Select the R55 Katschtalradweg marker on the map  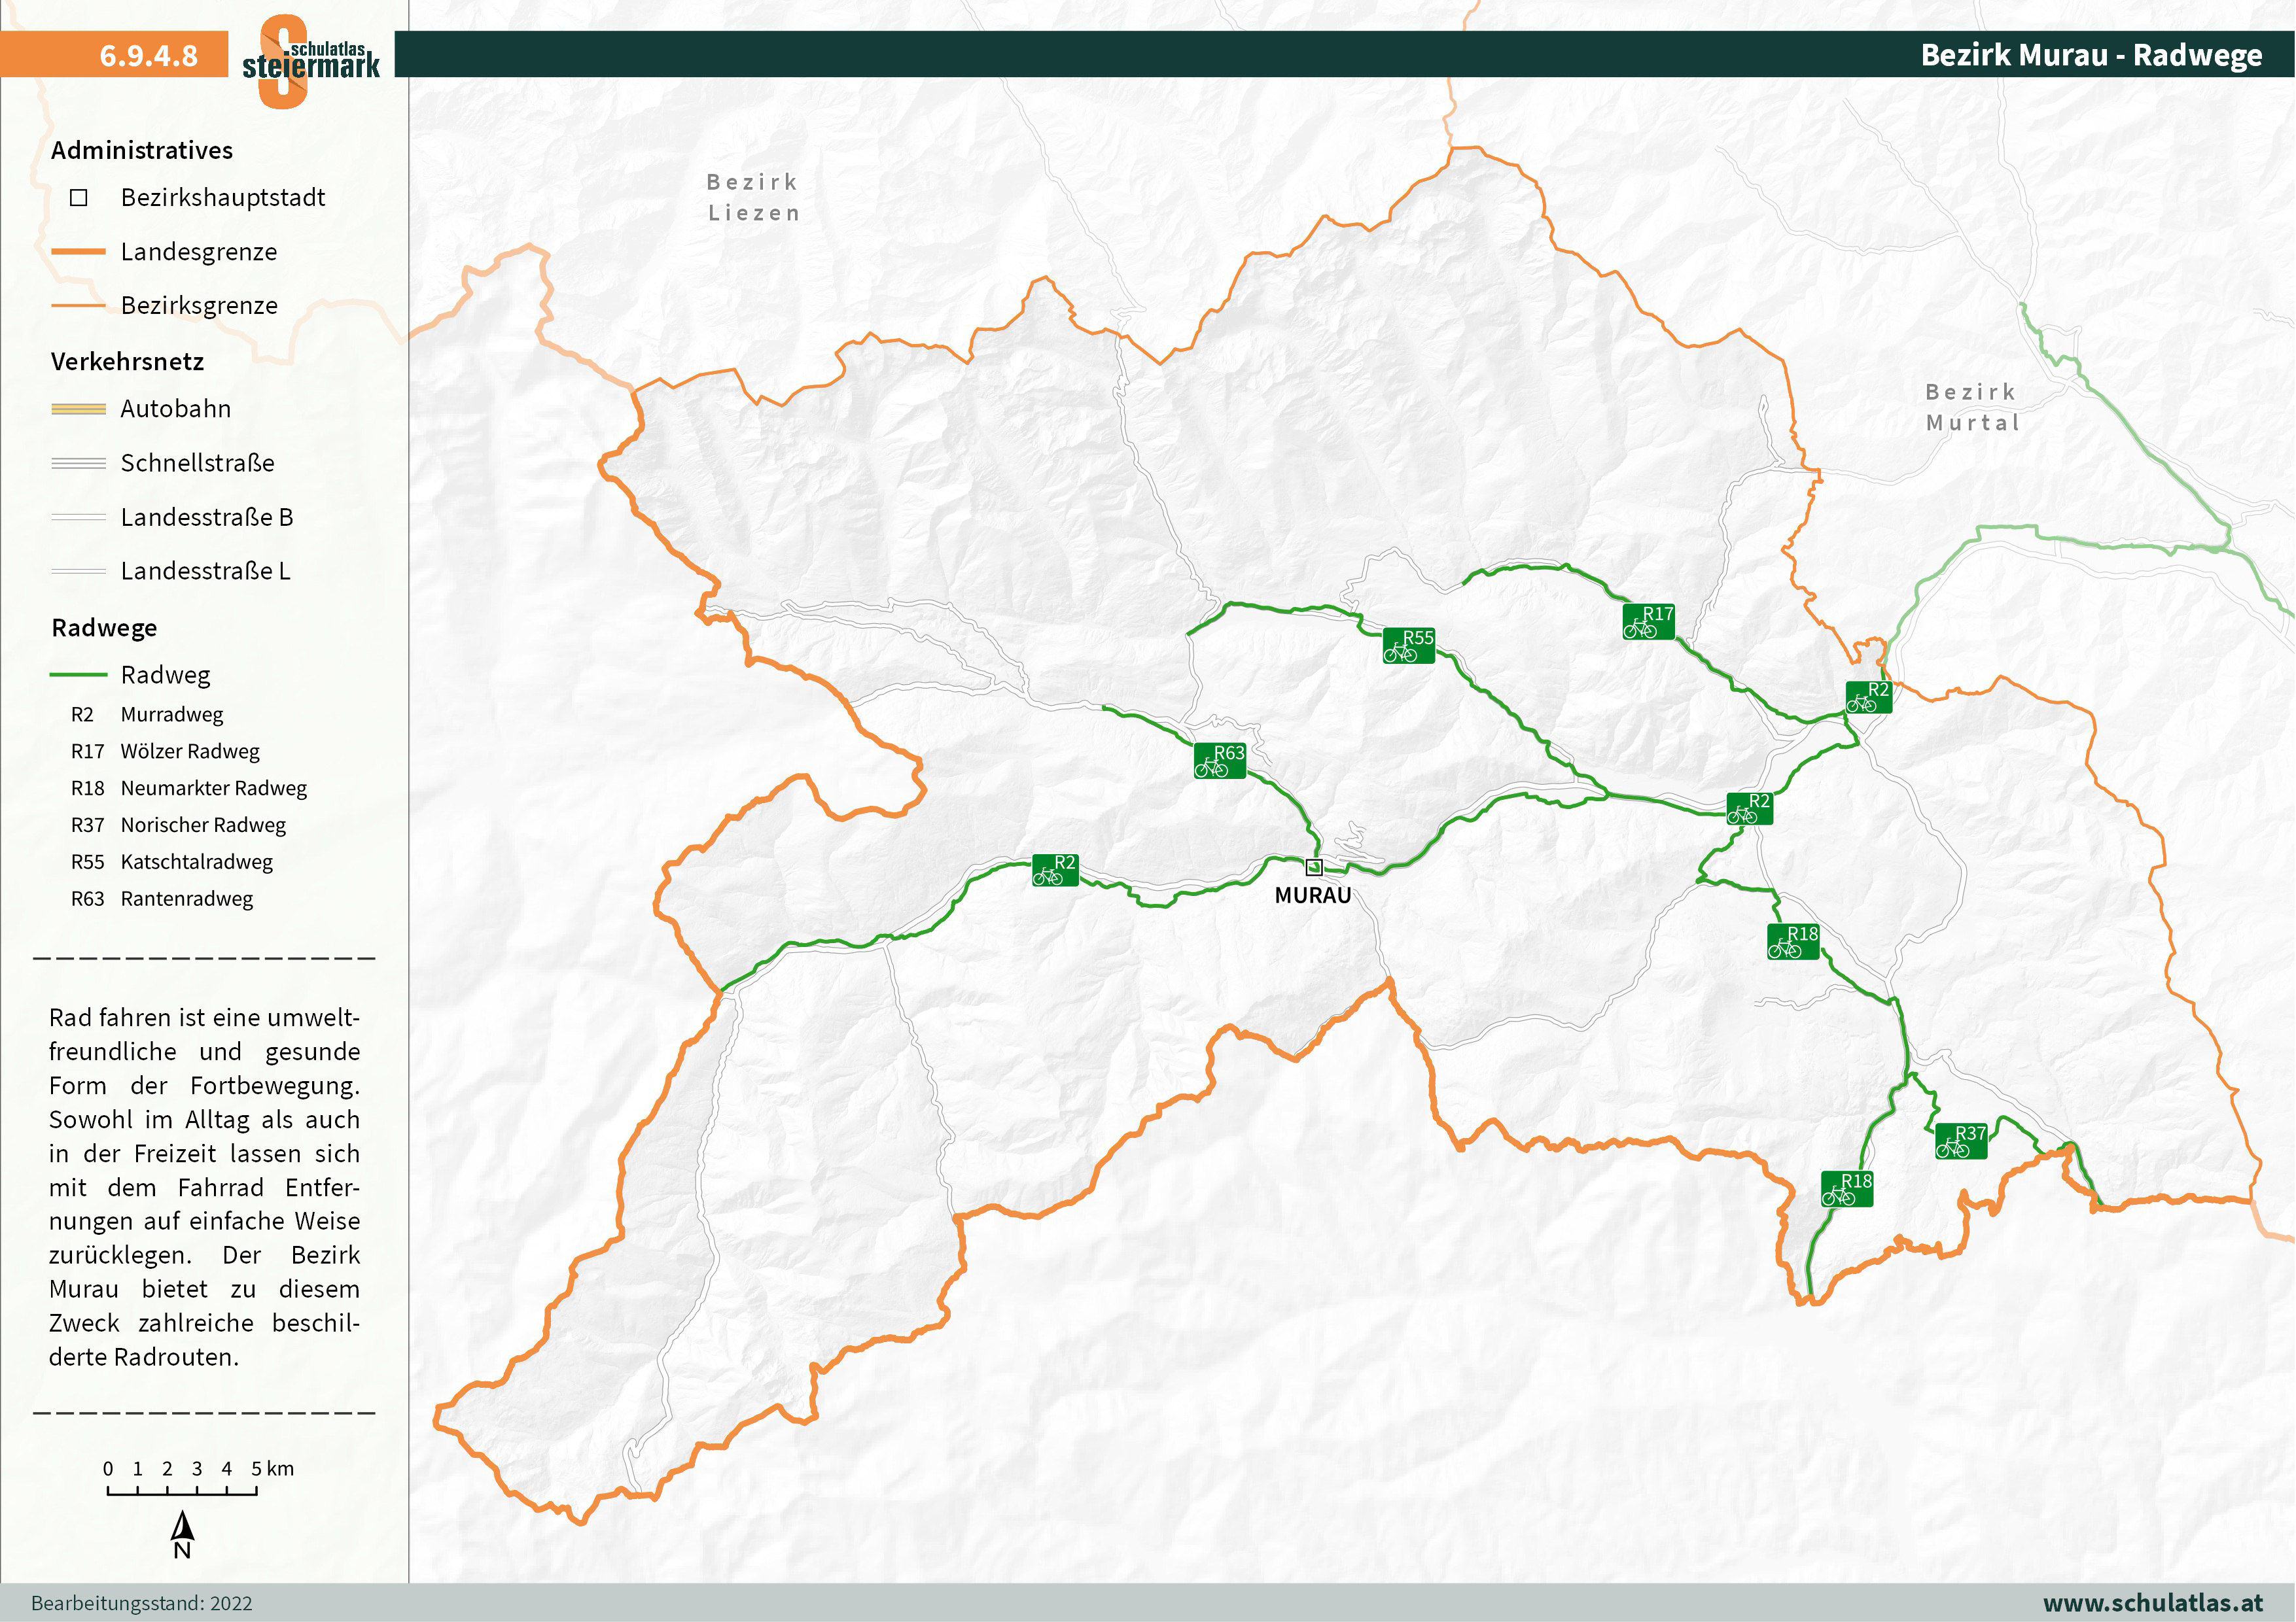pyautogui.click(x=1411, y=646)
